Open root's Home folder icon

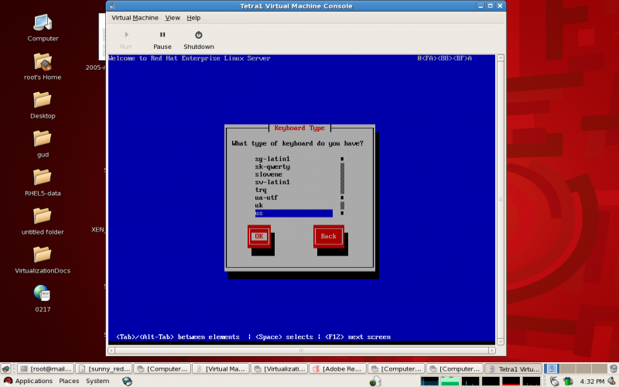[43, 67]
